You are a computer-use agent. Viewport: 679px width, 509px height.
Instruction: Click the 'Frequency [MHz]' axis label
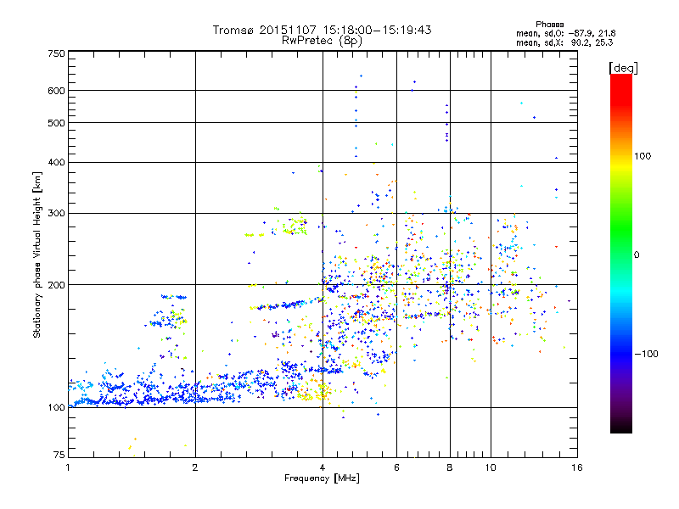[322, 478]
